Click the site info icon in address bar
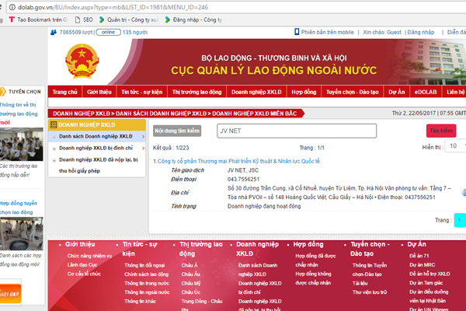 tap(12, 7)
